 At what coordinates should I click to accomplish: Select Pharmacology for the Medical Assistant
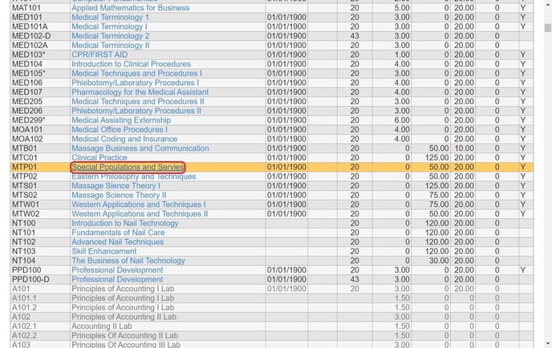(140, 92)
